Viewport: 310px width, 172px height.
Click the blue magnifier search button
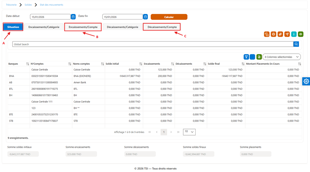click(x=296, y=44)
